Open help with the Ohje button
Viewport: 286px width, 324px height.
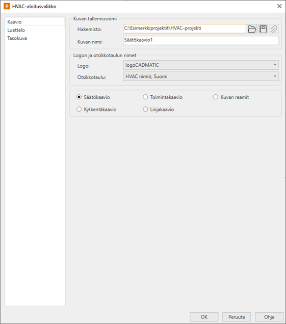click(x=269, y=317)
